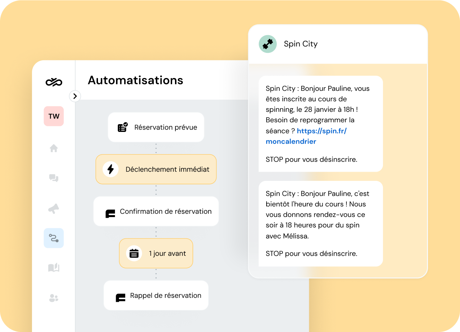
Task: Open campaigns megaphone icon
Action: click(54, 209)
